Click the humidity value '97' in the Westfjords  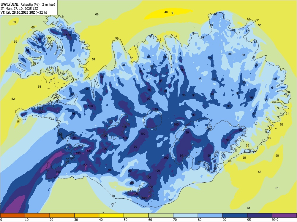pyautogui.click(x=40, y=39)
